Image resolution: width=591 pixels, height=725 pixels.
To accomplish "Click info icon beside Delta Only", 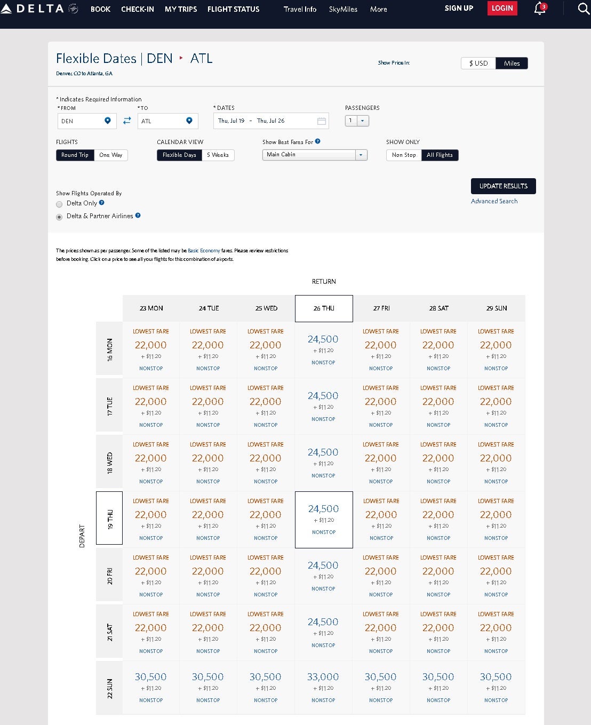I will [102, 203].
